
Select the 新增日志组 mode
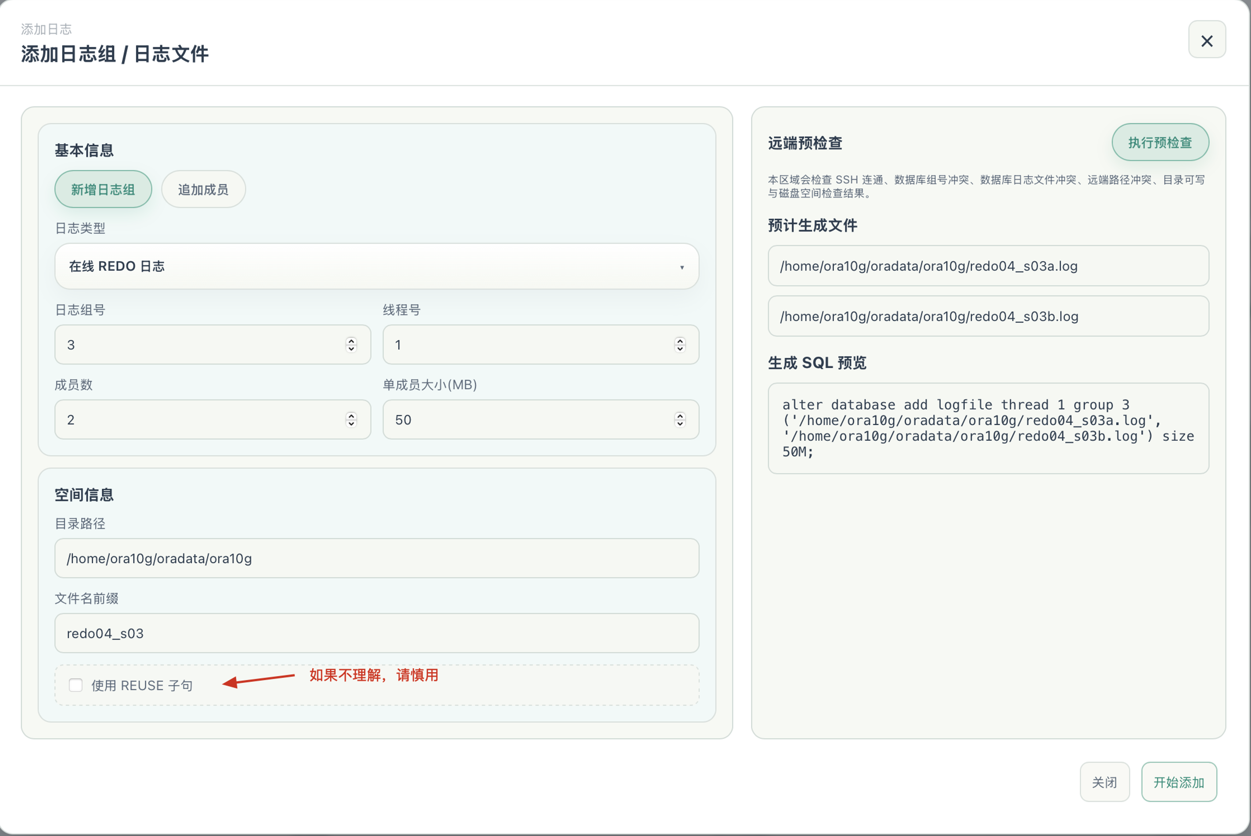103,189
